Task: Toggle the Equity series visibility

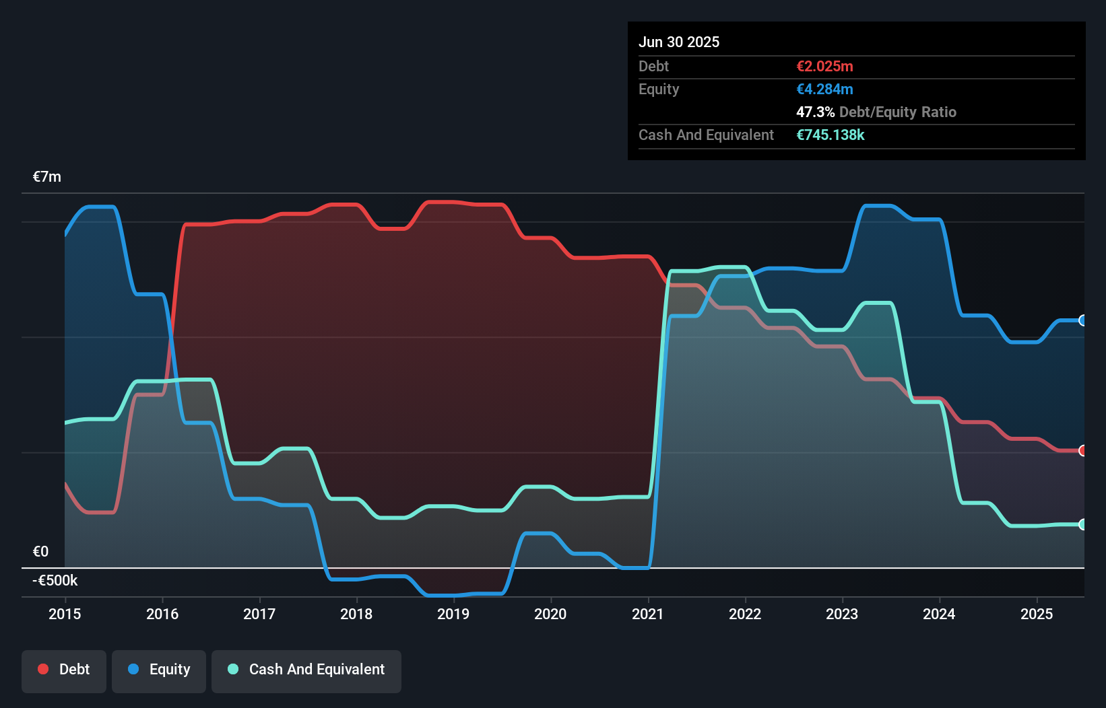Action: click(x=158, y=670)
